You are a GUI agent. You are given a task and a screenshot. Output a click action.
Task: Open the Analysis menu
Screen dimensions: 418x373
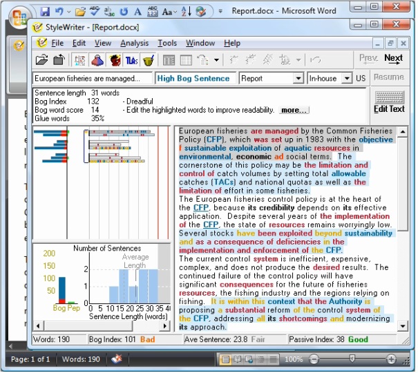coord(134,43)
